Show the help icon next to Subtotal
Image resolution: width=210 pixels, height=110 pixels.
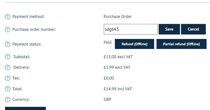pos(7,57)
